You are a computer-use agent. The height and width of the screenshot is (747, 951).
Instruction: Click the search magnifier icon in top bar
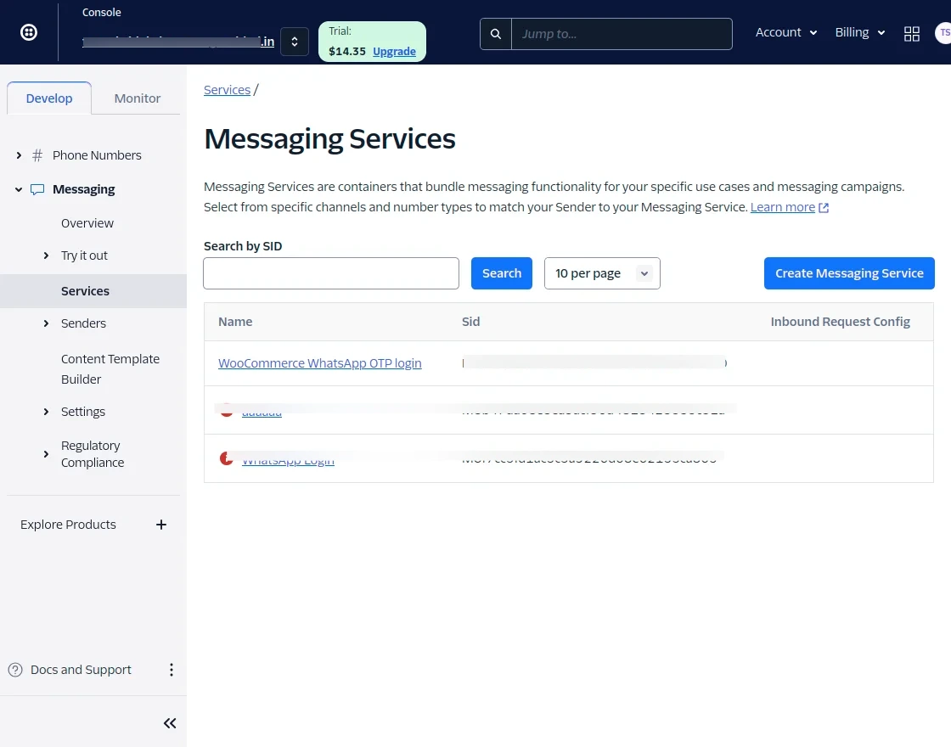point(495,34)
